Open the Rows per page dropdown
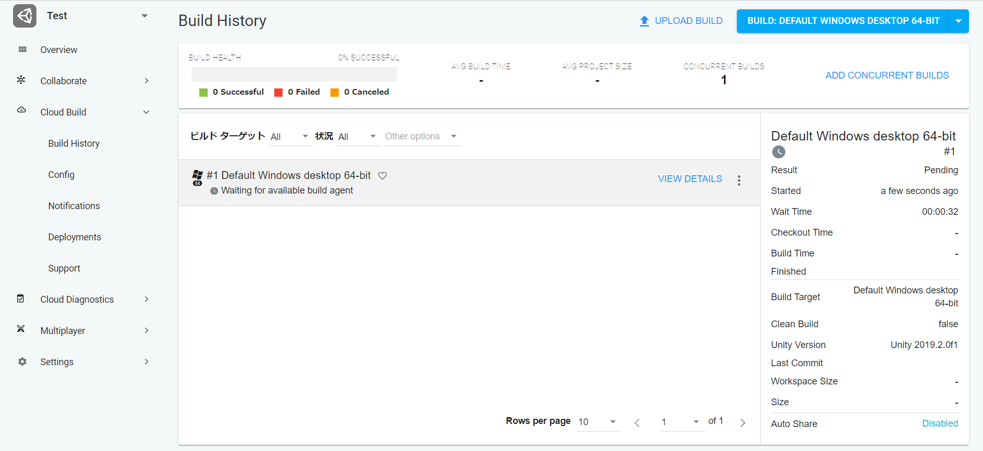The image size is (983, 451). click(598, 422)
